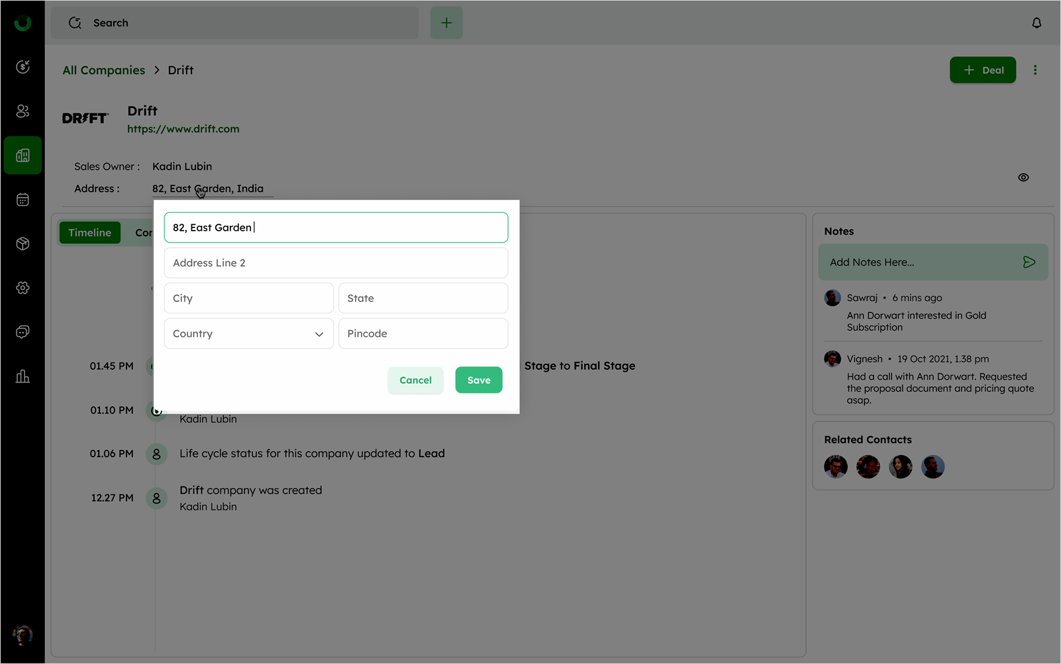Click the 12.27 PM timeline event icon

(x=156, y=498)
